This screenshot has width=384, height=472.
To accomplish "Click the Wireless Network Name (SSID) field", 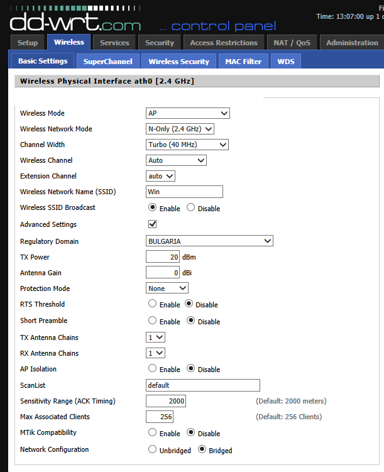I will (x=184, y=192).
